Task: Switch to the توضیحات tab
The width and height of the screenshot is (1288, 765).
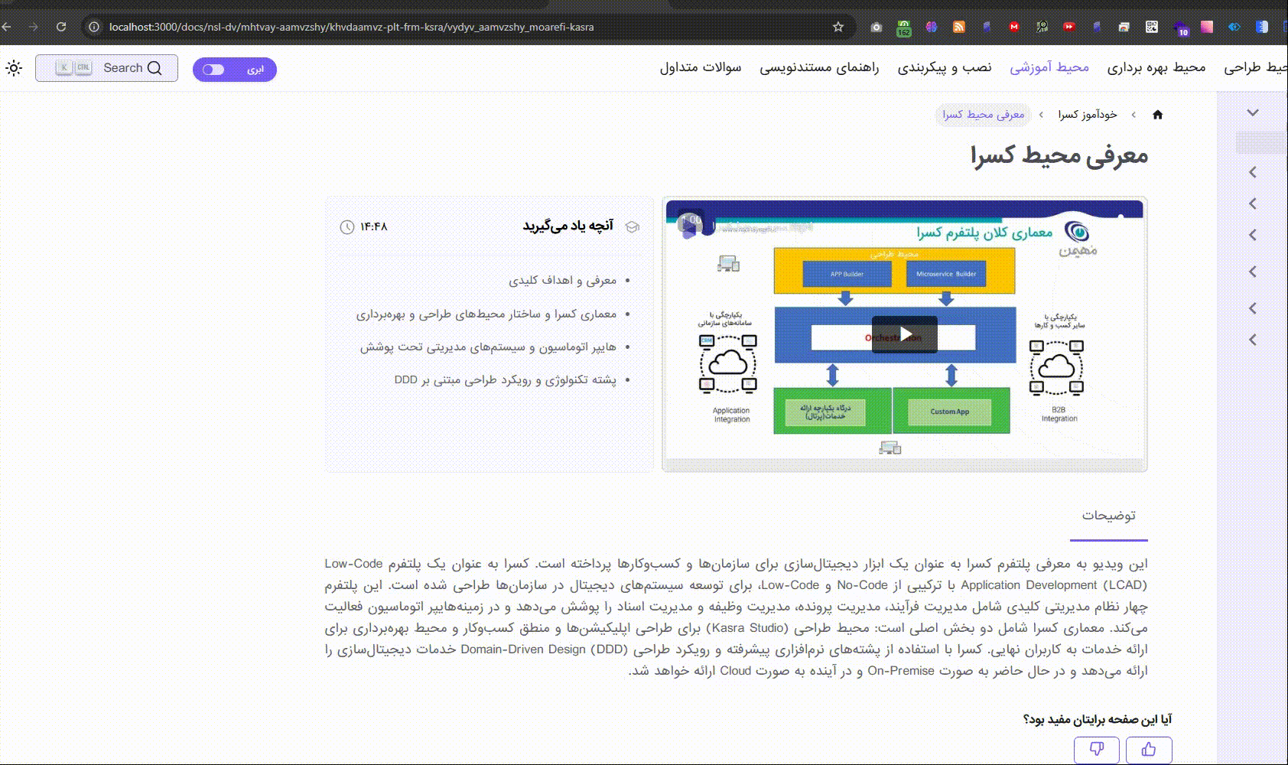Action: click(x=1108, y=516)
